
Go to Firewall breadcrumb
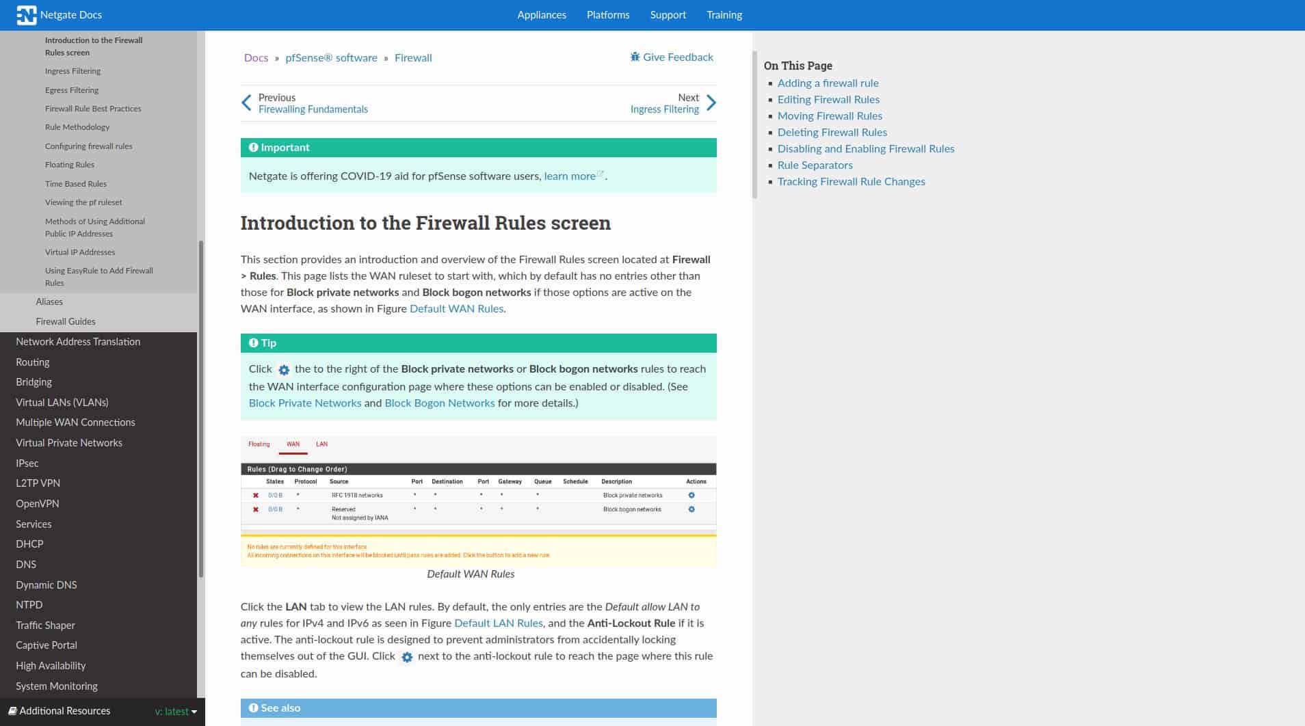(413, 57)
